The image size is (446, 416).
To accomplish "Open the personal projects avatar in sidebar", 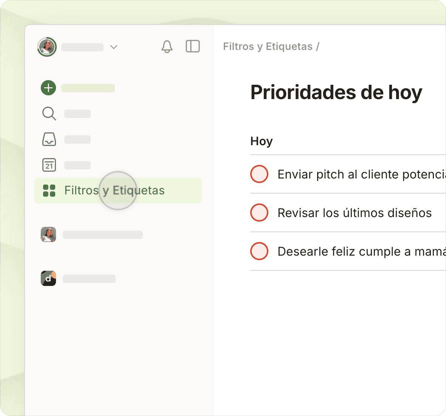I will pyautogui.click(x=48, y=234).
